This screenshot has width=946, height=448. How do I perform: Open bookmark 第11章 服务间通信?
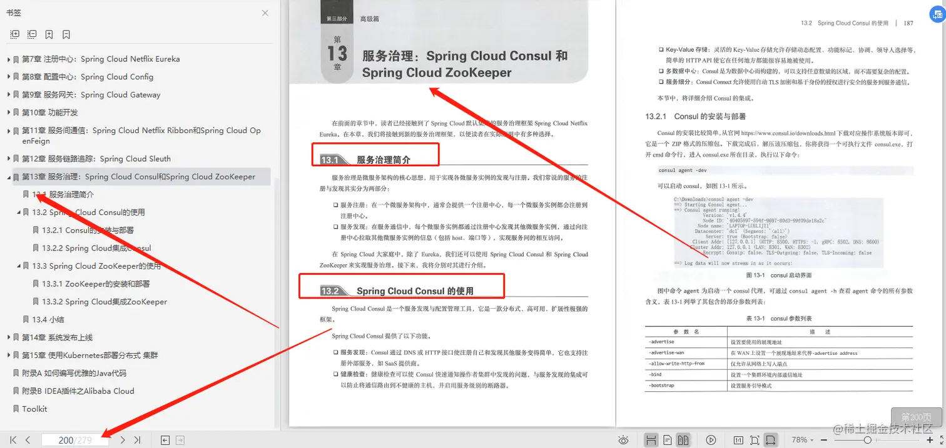[141, 136]
